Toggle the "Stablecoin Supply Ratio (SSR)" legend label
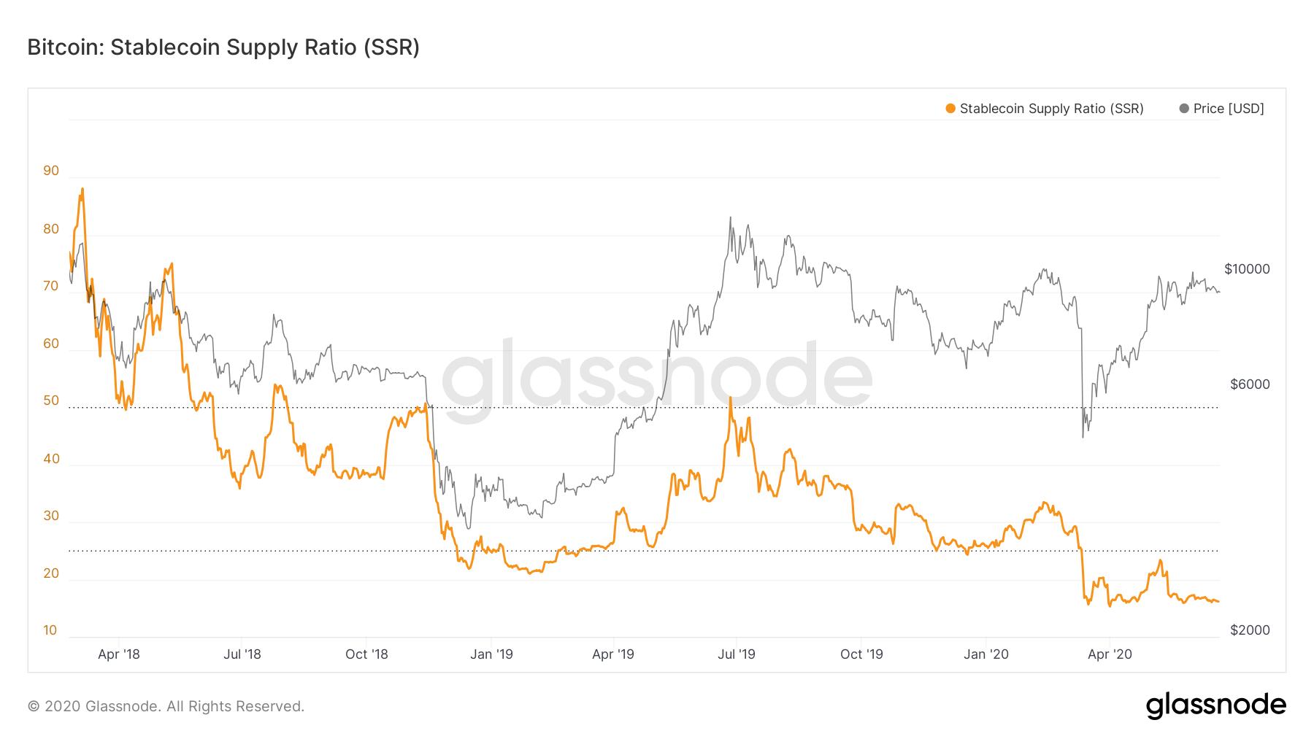The image size is (1314, 739). (1051, 109)
